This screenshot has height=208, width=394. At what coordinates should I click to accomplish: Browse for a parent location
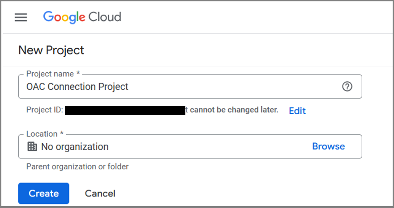point(328,146)
